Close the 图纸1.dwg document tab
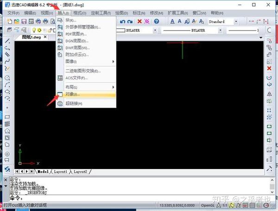 click(45, 37)
